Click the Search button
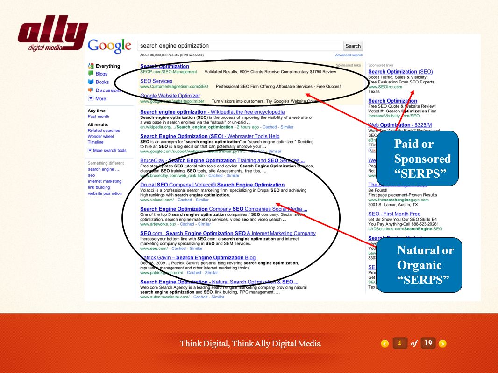498x373 pixels. 353,46
